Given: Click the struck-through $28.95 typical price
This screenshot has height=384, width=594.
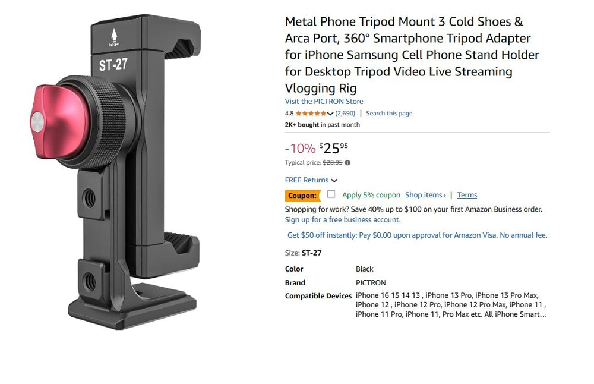Looking at the screenshot, I should pos(333,163).
